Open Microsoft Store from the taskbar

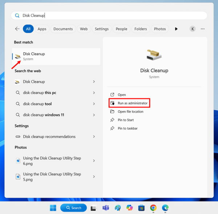[141, 208]
